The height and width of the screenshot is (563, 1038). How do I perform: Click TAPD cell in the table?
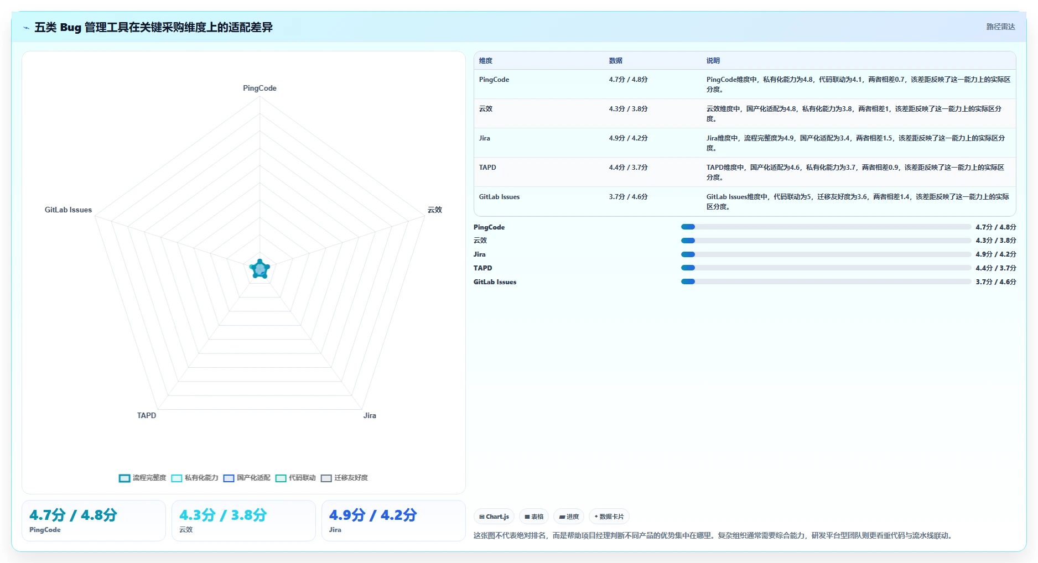(x=487, y=168)
